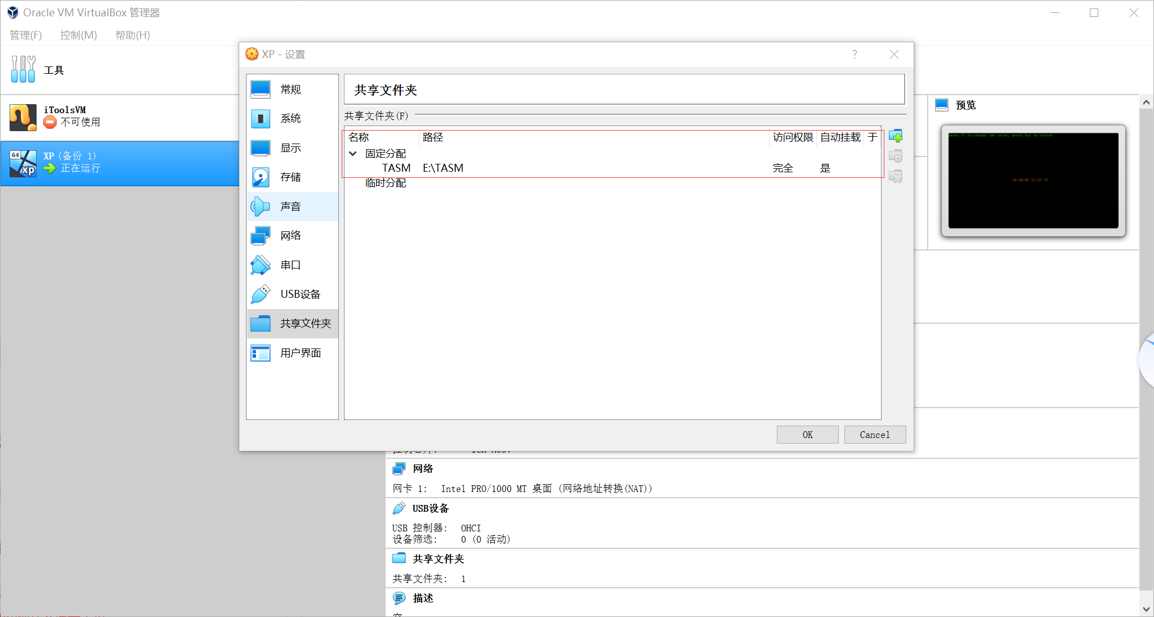Click the scroll up arrow of details pane
This screenshot has width=1154, height=617.
(x=1146, y=102)
